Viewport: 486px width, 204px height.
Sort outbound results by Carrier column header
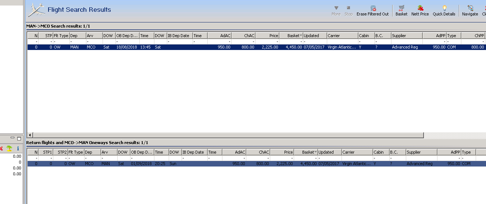pyautogui.click(x=342, y=36)
